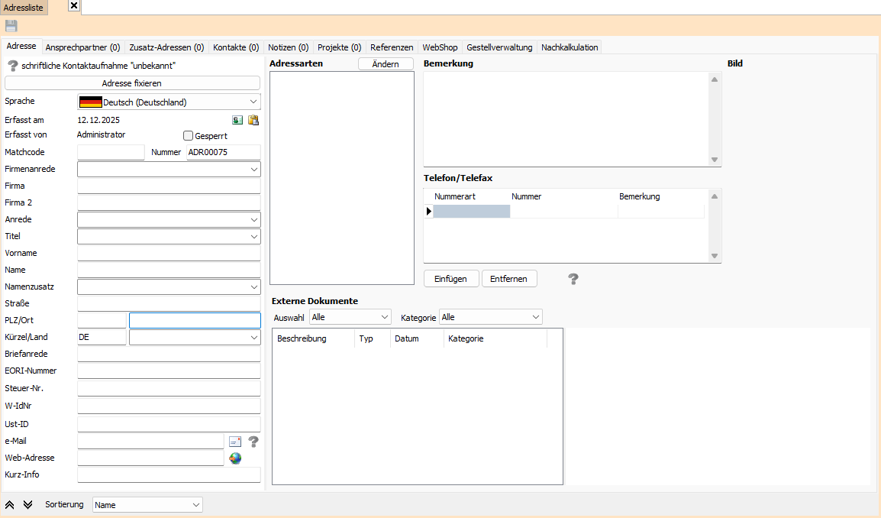Viewport: 881px width, 518px height.
Task: Click into the Matchcode input field
Action: [x=111, y=152]
